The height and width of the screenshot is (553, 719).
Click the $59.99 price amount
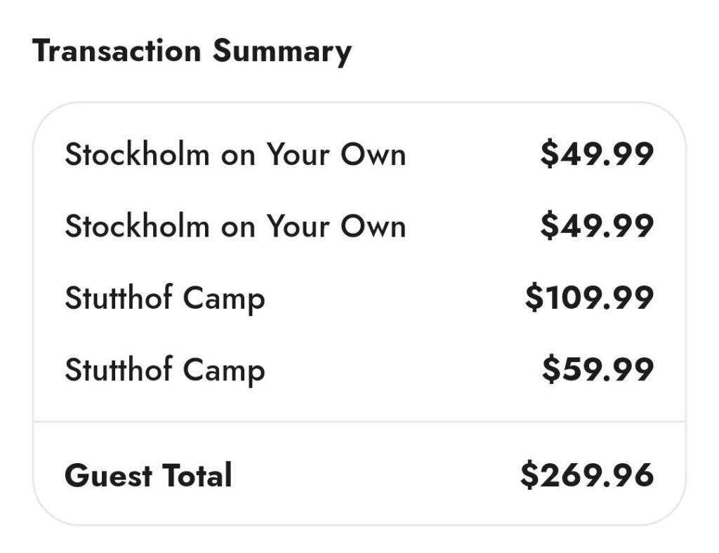point(598,370)
